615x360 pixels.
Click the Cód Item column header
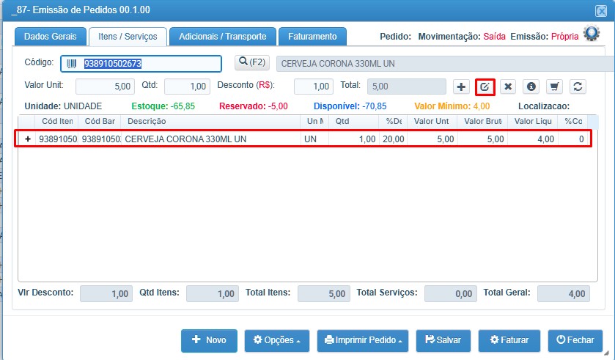[57, 121]
